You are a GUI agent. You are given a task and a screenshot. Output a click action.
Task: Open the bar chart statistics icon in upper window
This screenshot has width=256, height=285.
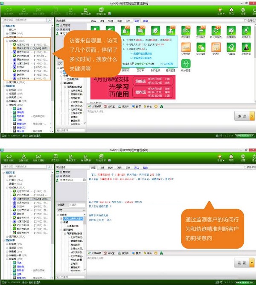coord(125,30)
